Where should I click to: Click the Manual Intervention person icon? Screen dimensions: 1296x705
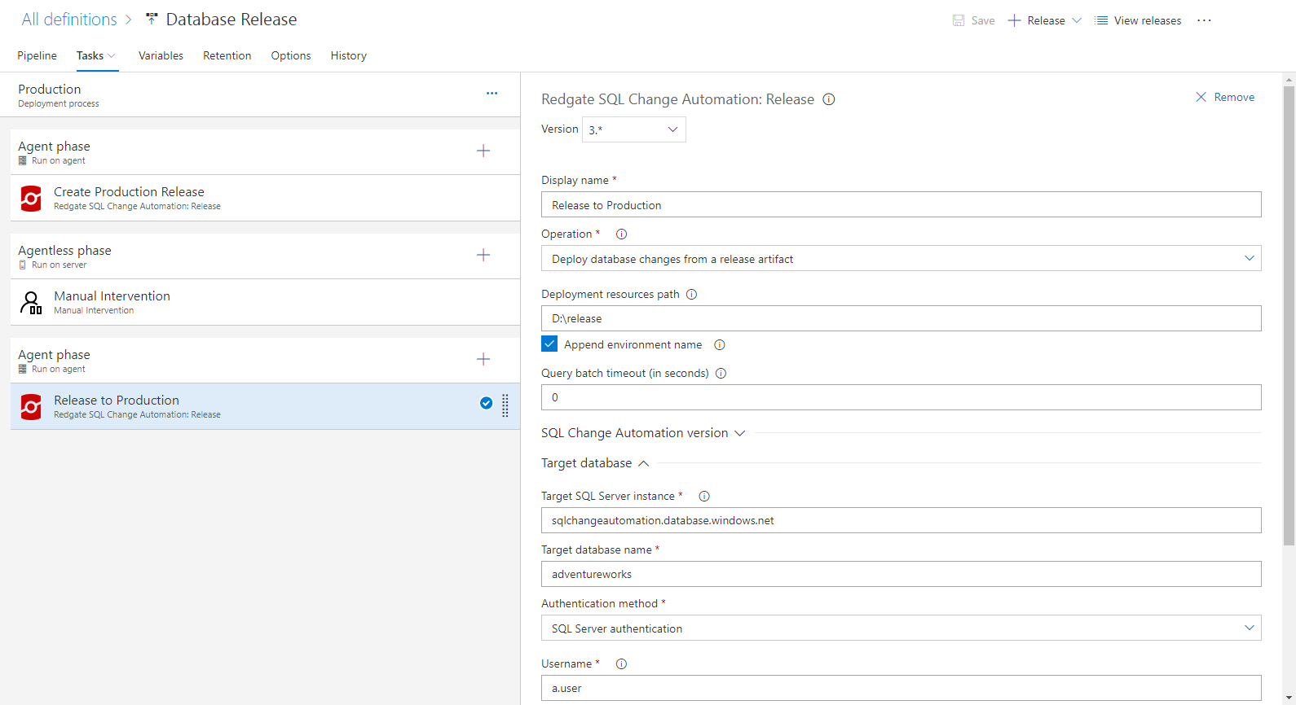pos(31,303)
